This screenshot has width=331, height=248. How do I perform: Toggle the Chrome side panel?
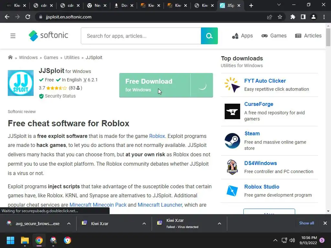[303, 17]
